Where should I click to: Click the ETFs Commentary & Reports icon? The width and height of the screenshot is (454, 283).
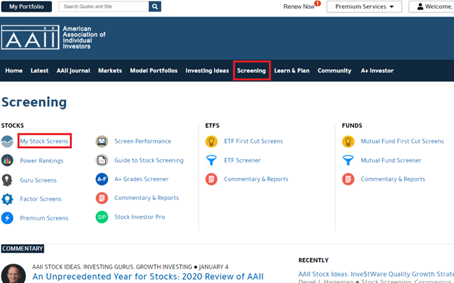[x=211, y=179]
